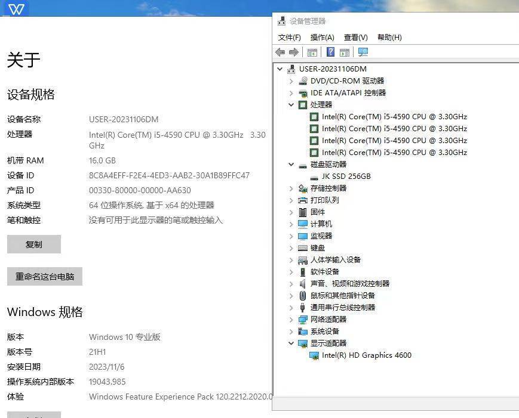This screenshot has height=418, width=519.
Task: Click the 21H1 version number value
Action: (x=97, y=352)
